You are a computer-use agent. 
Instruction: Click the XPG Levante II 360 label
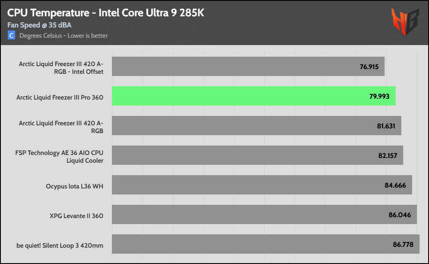point(76,216)
